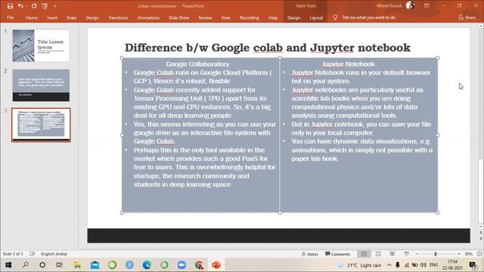Switch to the Home tab
This screenshot has height=272, width=484.
tap(32, 17)
